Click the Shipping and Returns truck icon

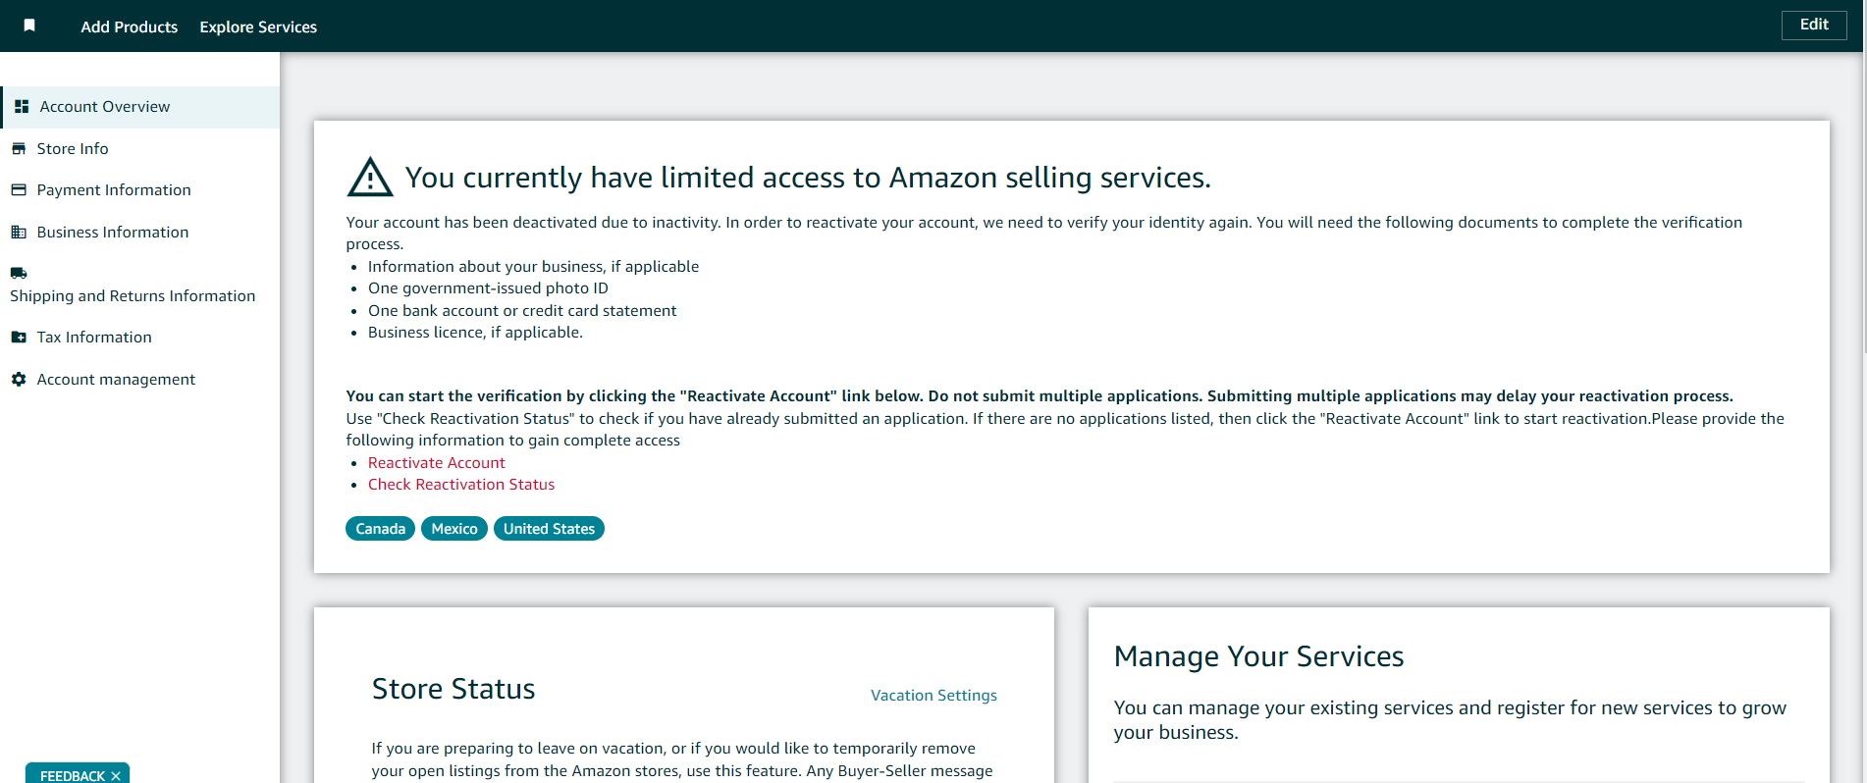19,273
